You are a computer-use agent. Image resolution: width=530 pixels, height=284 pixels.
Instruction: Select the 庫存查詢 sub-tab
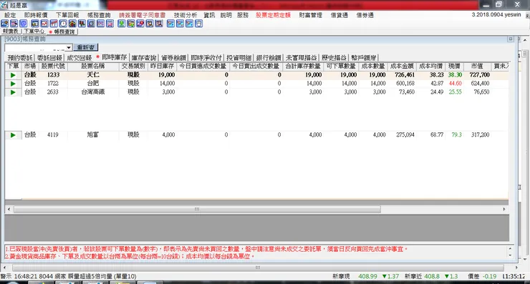pos(144,58)
